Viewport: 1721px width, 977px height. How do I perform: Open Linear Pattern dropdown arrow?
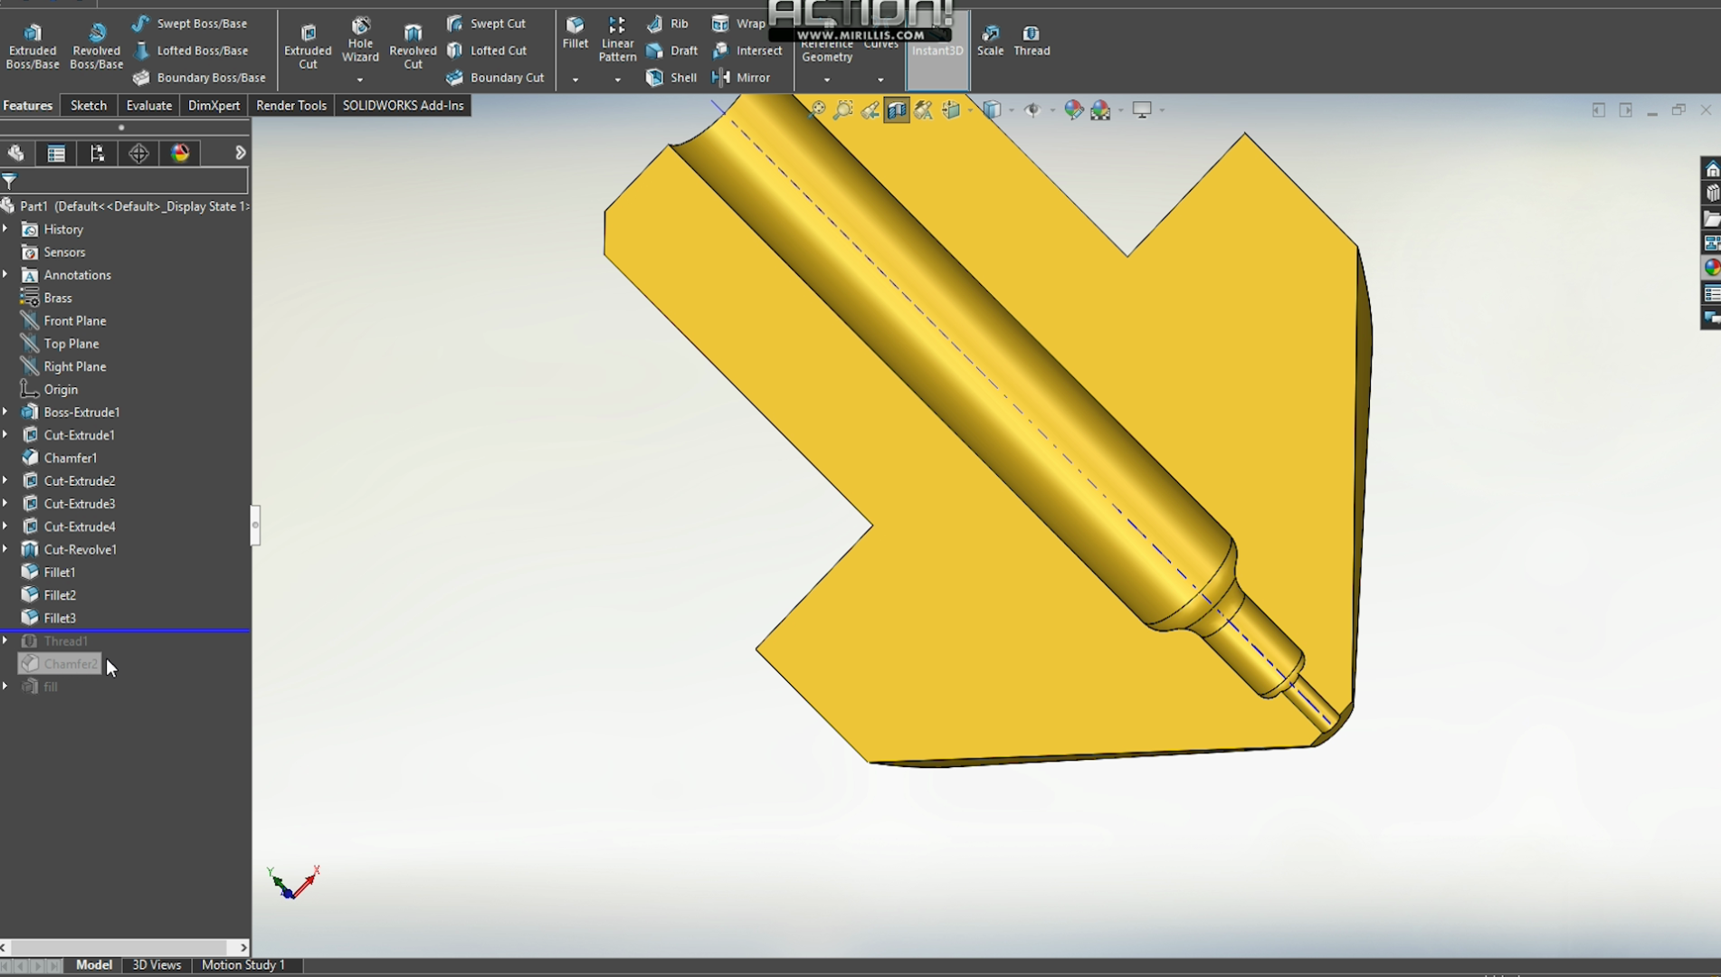(617, 80)
